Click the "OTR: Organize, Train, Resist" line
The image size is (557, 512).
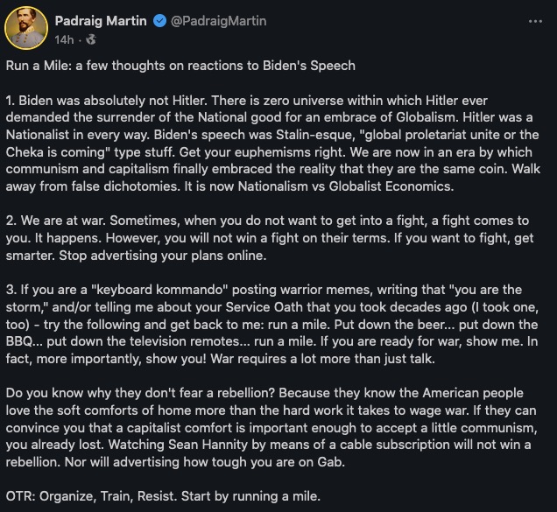pos(163,496)
